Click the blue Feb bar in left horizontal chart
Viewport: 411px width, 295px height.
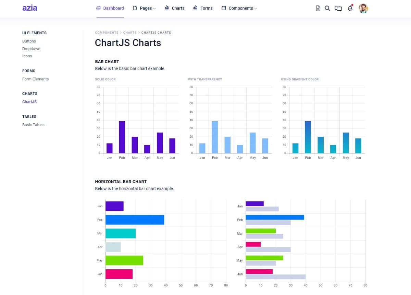(135, 220)
